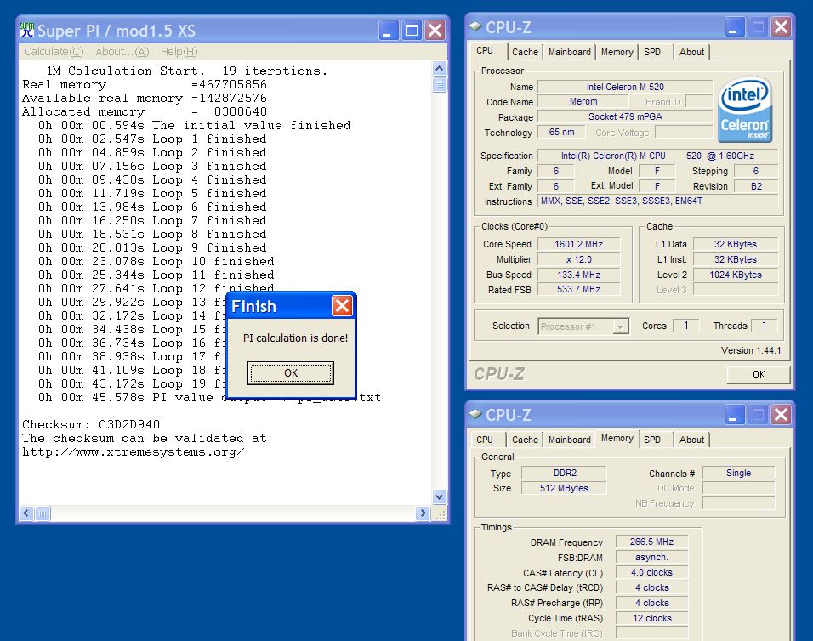Click the processor Name field Intel Celeron M 520
The image size is (813, 641).
click(625, 87)
